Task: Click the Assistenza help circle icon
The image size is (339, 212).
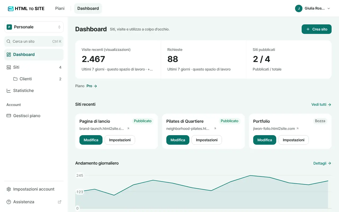Action: pos(8,202)
